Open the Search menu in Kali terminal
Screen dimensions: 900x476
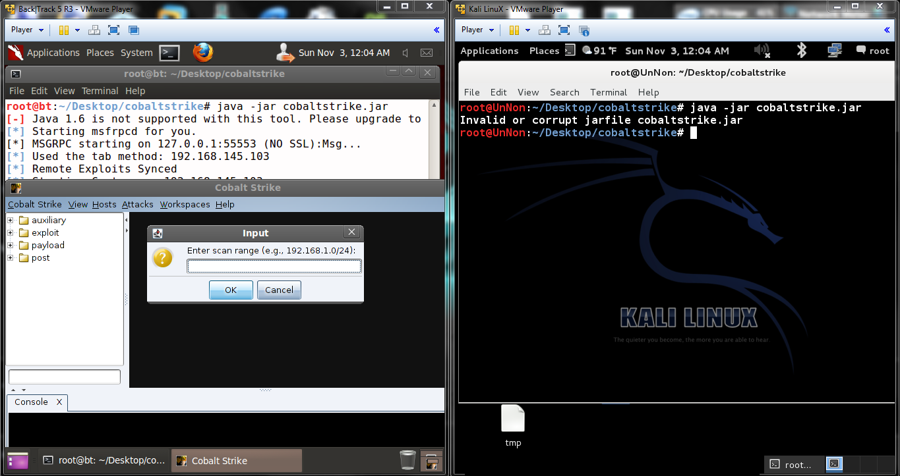[564, 92]
